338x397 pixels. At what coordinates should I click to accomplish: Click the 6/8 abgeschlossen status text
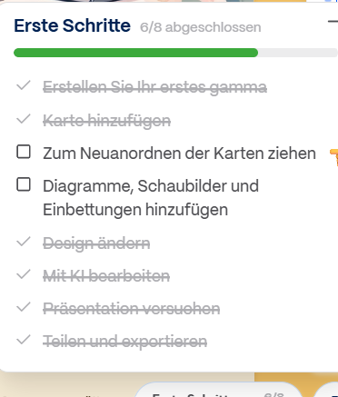[x=200, y=27]
